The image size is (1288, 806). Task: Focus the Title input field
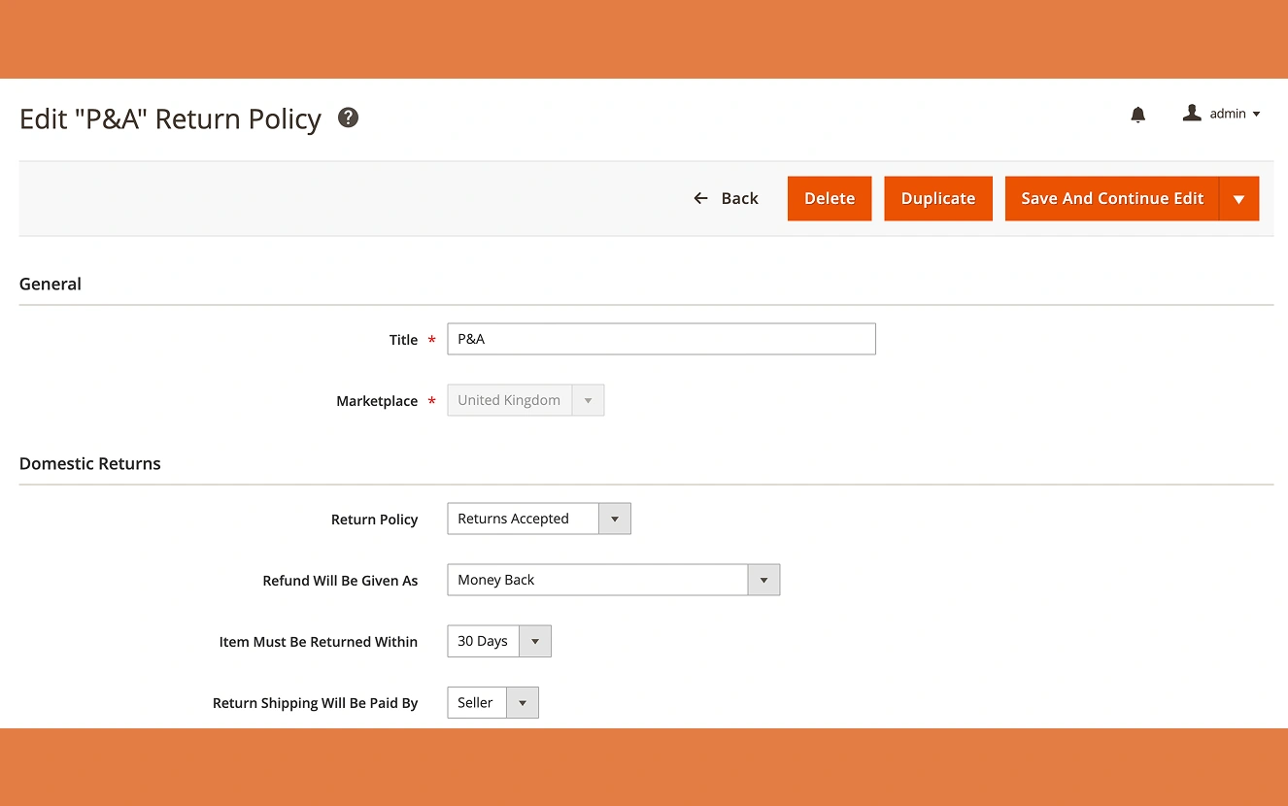point(661,339)
